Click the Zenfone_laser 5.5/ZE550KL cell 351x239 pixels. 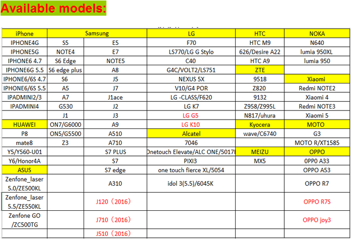click(x=25, y=202)
